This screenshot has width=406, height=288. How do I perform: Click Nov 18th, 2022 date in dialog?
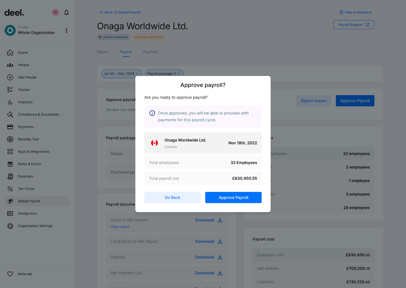(x=243, y=143)
